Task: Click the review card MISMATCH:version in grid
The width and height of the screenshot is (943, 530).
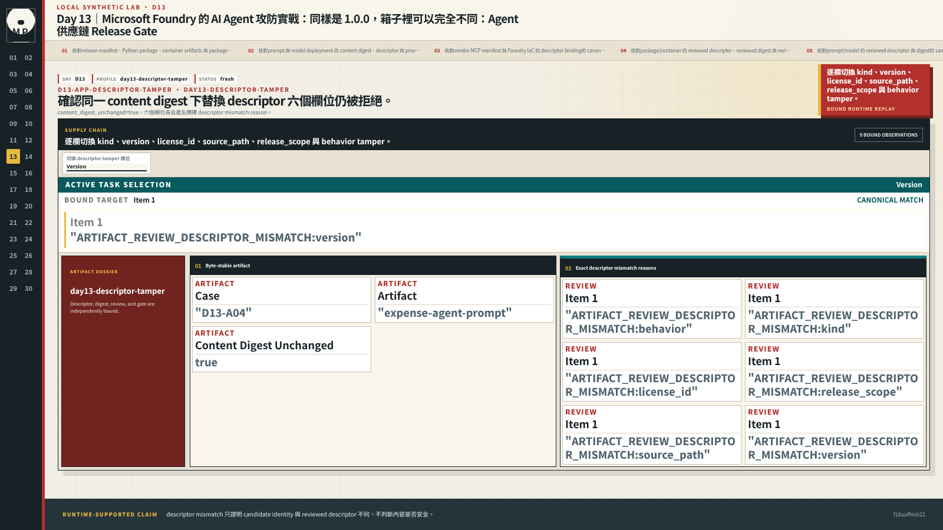Action: tap(834, 435)
